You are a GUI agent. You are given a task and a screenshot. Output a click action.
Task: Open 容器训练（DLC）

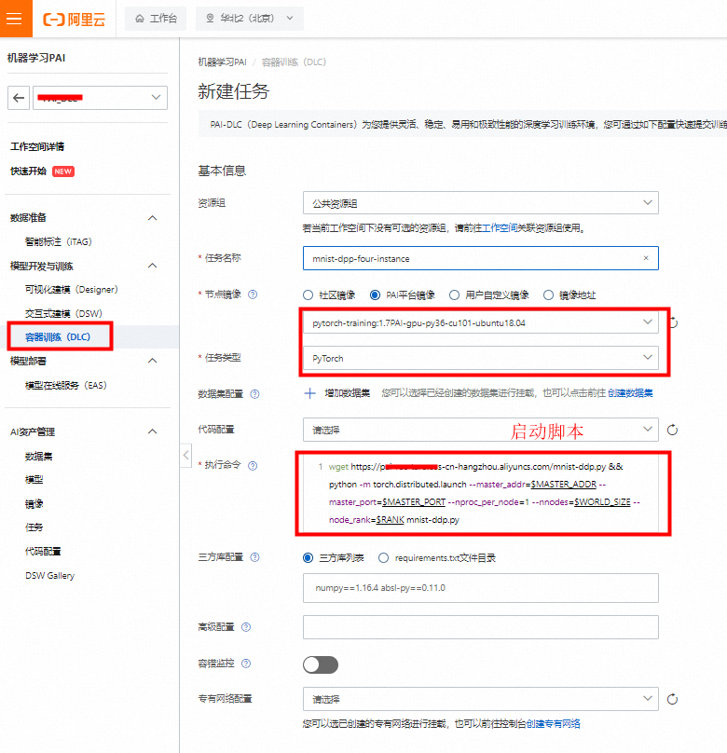point(58,336)
